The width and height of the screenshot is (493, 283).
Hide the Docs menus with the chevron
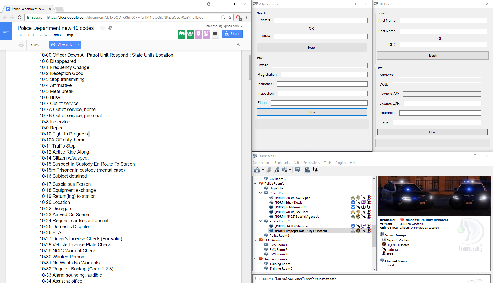tap(238, 45)
